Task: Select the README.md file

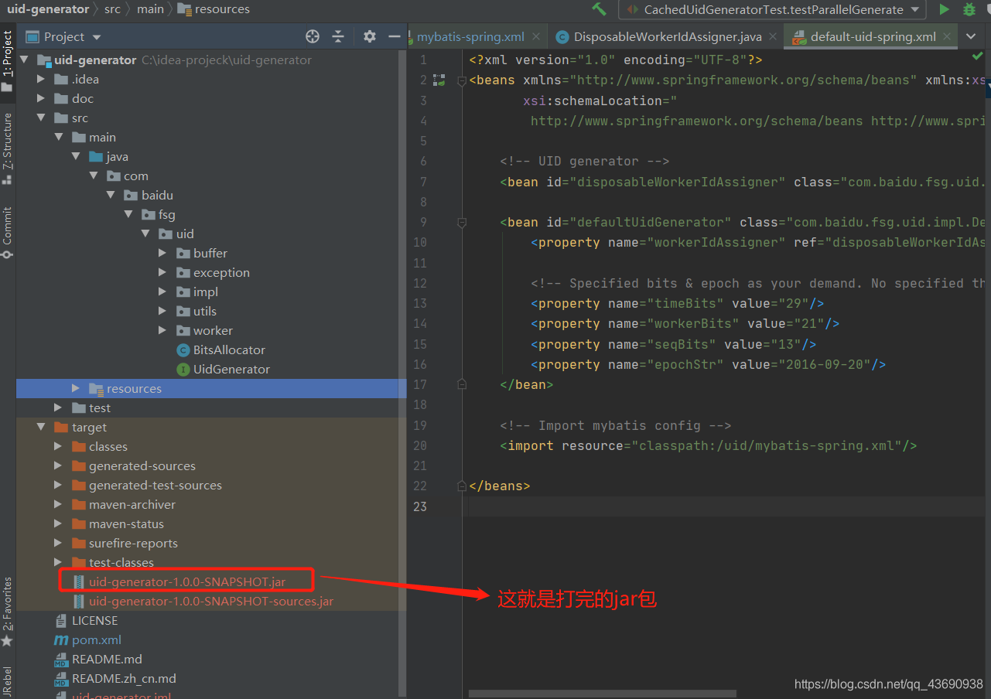Action: (x=98, y=659)
